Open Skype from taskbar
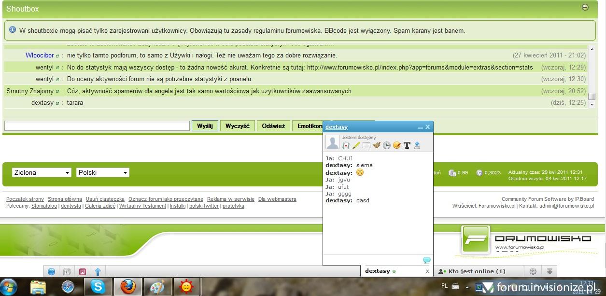 [98, 287]
